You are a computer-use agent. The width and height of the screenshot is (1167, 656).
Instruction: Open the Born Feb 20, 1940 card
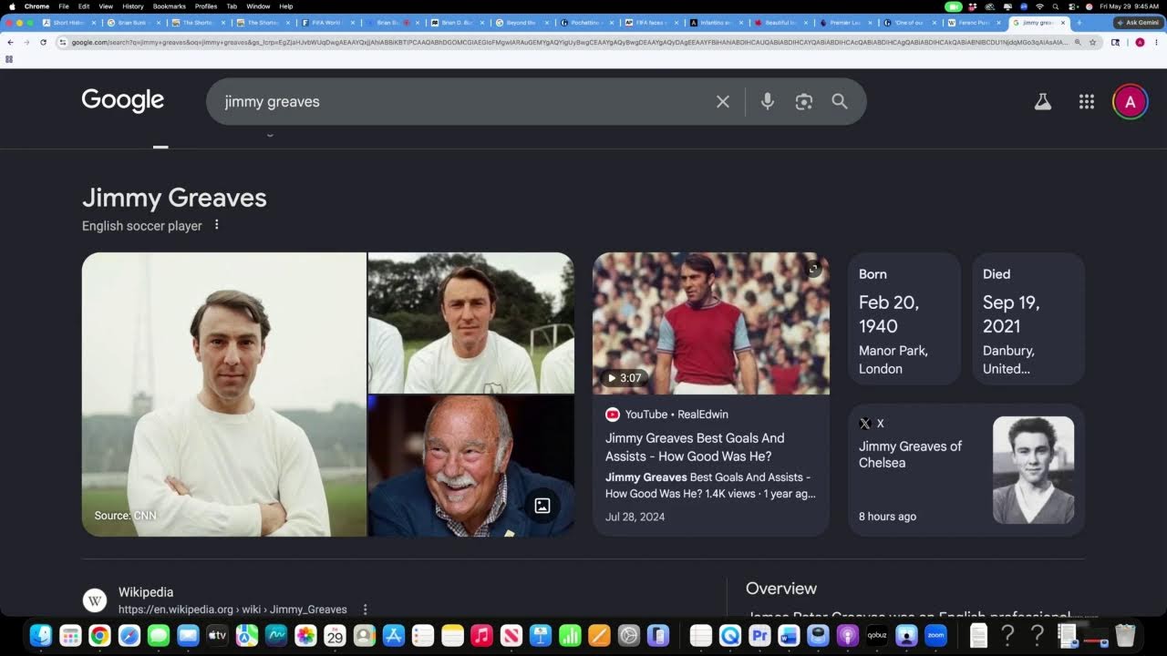[x=904, y=319]
